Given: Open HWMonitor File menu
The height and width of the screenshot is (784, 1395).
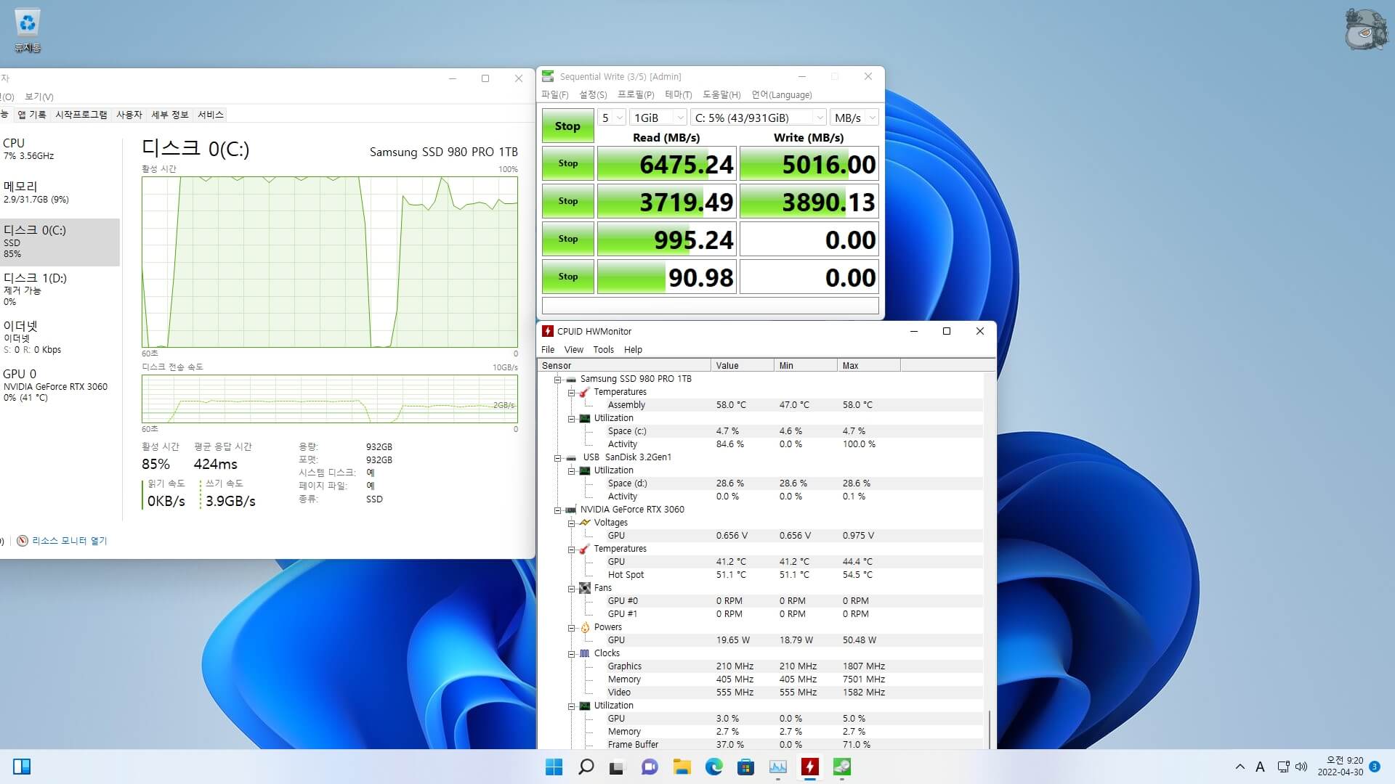Looking at the screenshot, I should click(548, 349).
